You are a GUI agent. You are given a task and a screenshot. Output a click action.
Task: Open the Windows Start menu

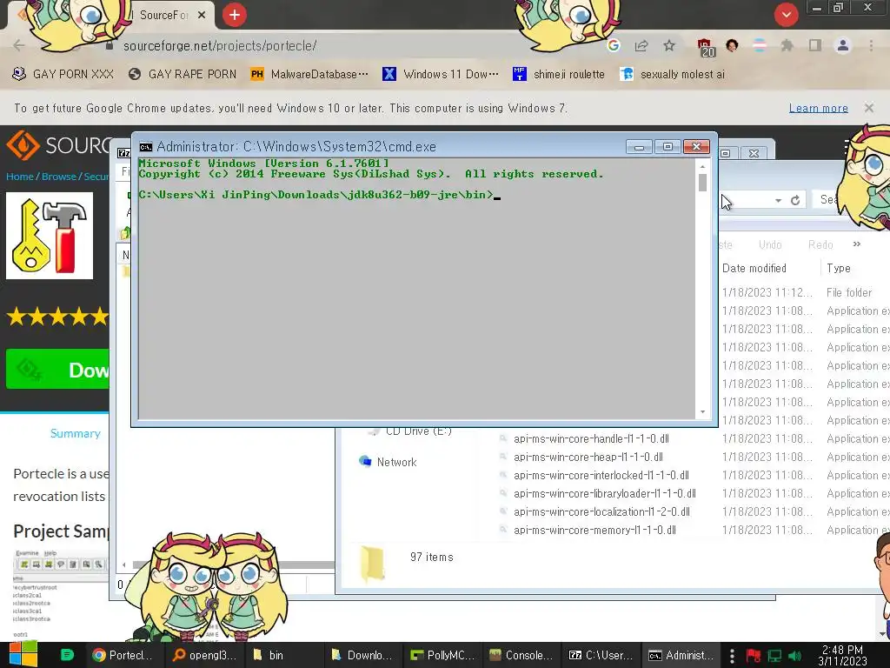23,655
